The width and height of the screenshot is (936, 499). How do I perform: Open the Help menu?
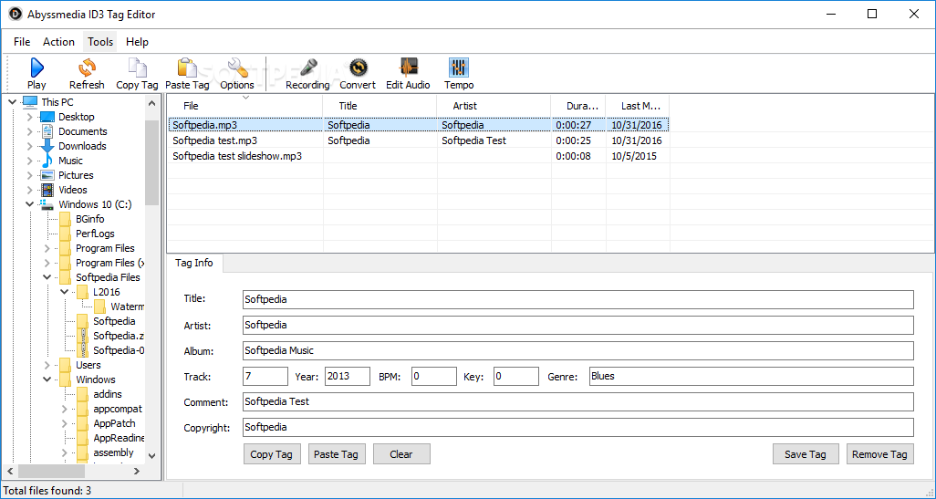(x=137, y=42)
